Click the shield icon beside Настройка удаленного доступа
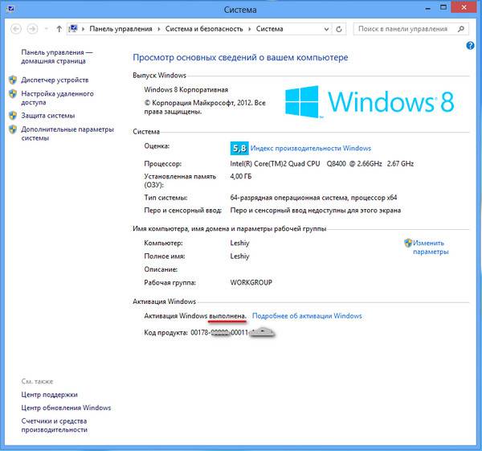482x451 pixels. (13, 94)
